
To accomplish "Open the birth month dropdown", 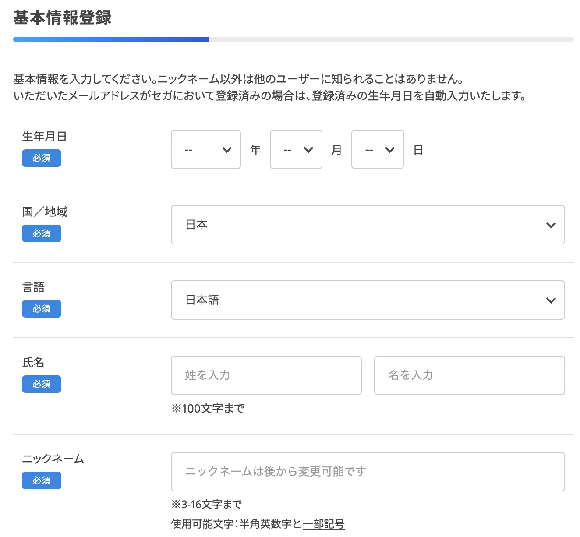I will pos(296,149).
